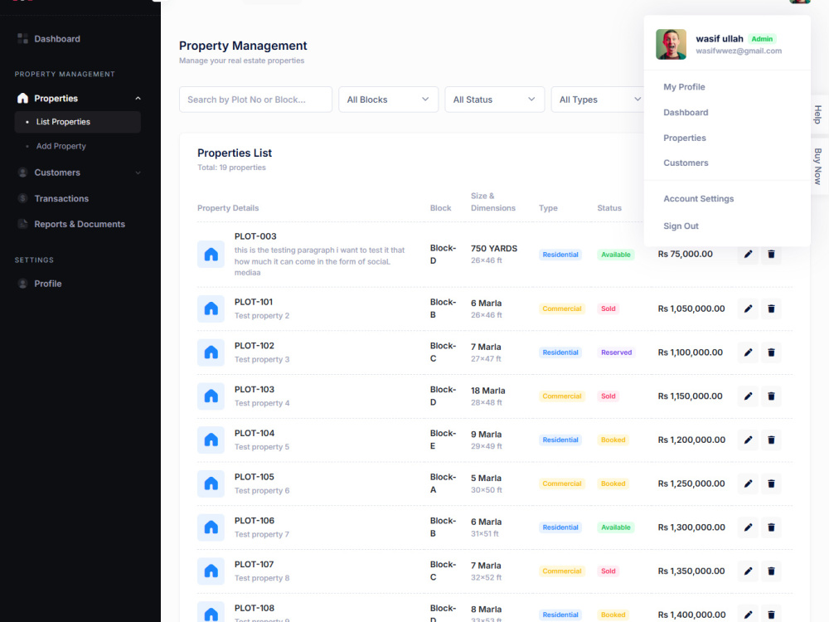Delete PLOT-106 using the trash icon
829x622 pixels.
coord(771,527)
